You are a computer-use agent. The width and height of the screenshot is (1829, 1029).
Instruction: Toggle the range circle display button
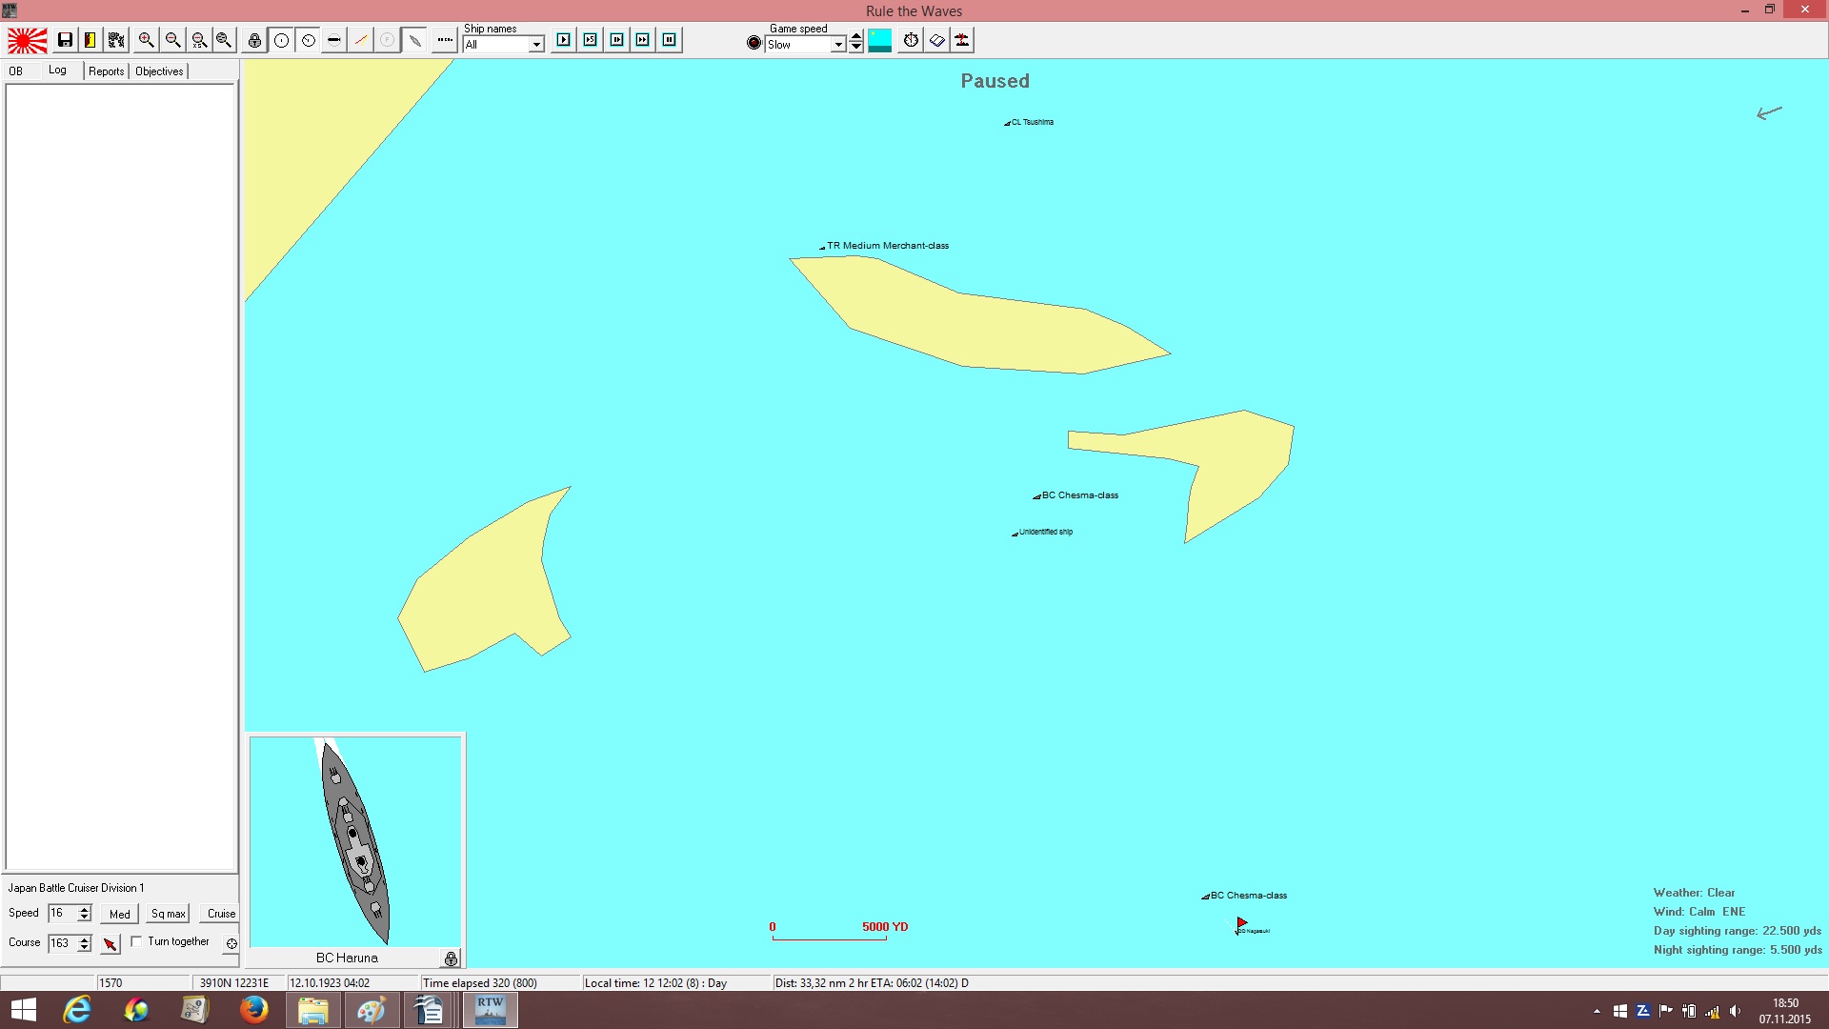click(x=281, y=40)
